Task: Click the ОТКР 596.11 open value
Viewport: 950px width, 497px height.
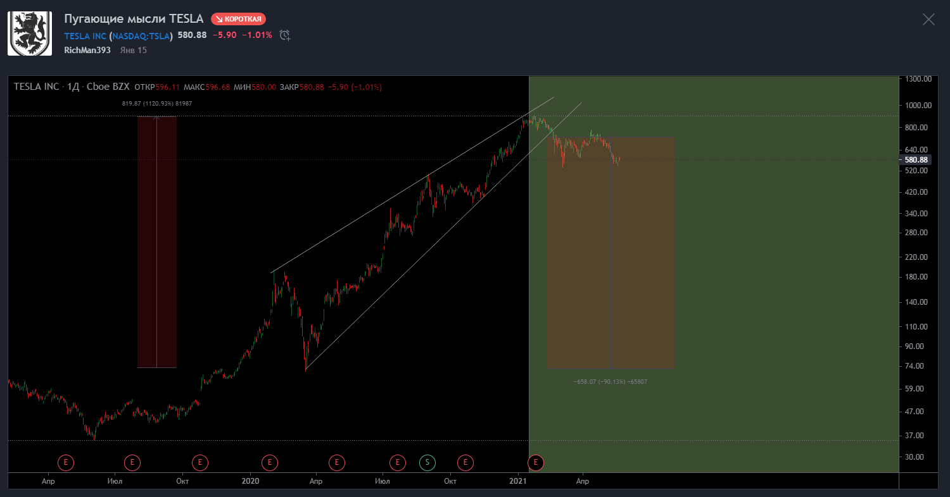Action: (158, 87)
